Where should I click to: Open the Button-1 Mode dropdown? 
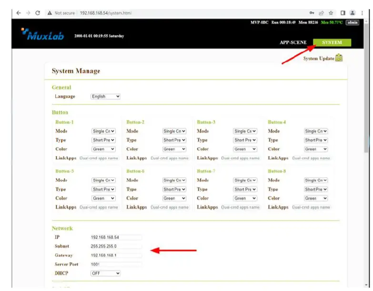point(103,131)
